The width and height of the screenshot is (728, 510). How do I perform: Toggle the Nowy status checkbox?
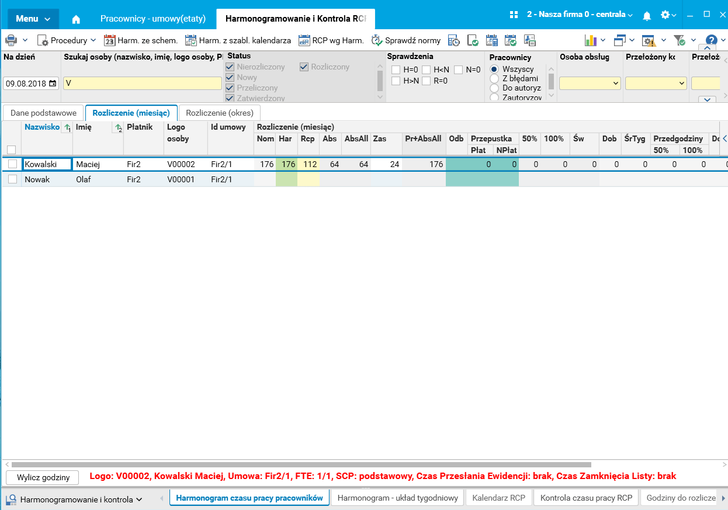[230, 78]
